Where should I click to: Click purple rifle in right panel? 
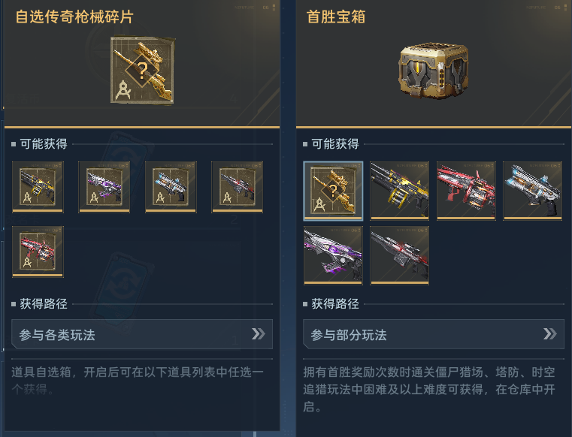tap(333, 255)
